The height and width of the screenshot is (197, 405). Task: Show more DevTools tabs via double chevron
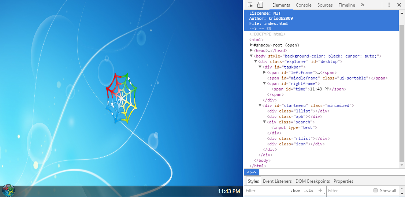coord(363,5)
